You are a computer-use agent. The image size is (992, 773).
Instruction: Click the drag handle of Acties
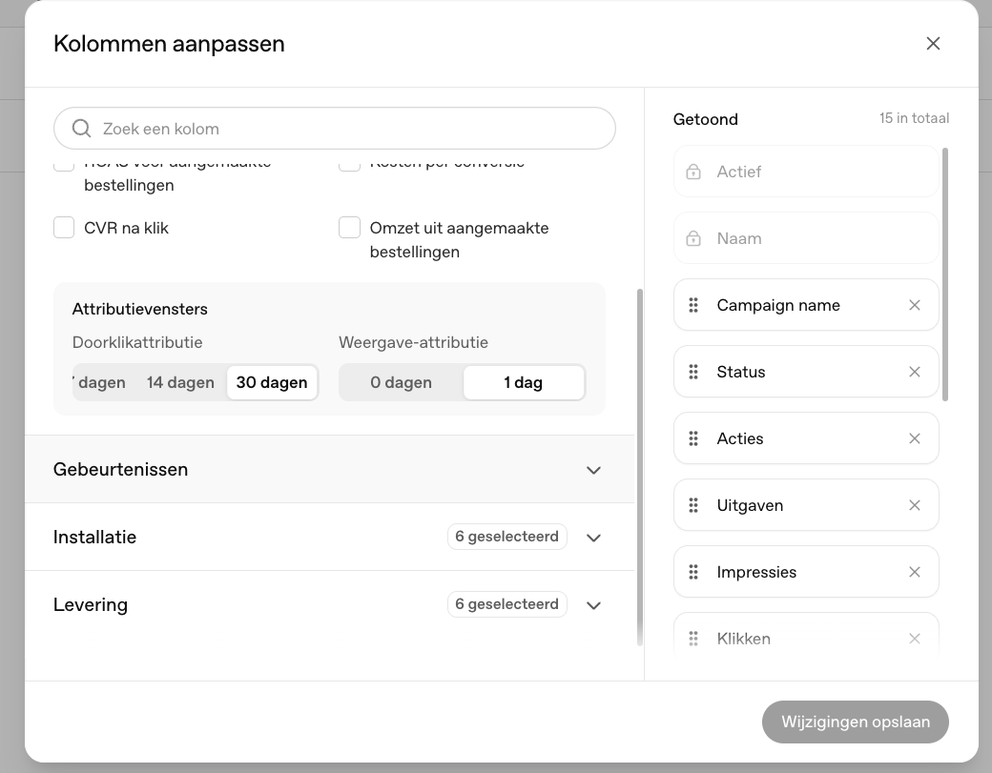(693, 438)
